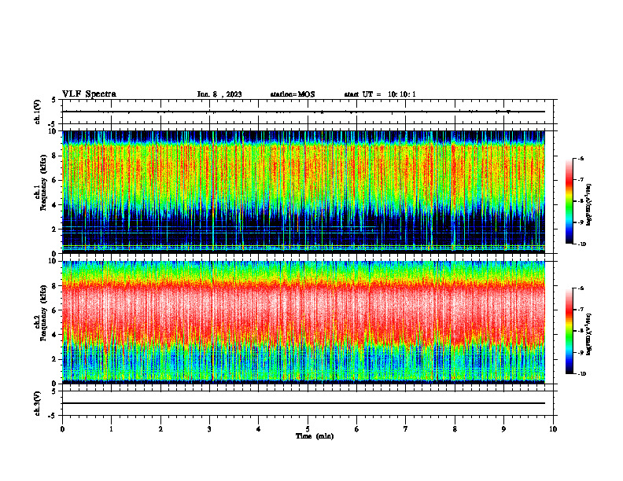Click the 'ch.1(V)' axis label
The height and width of the screenshot is (481, 623).
click(38, 112)
